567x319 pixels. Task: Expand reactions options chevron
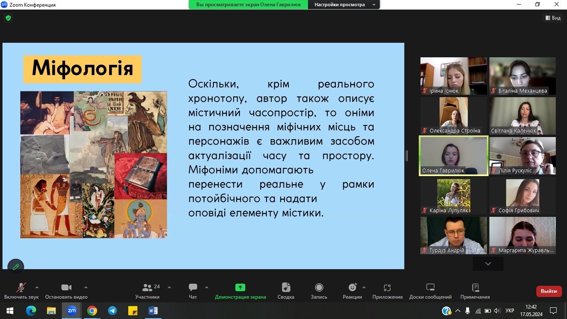364,287
